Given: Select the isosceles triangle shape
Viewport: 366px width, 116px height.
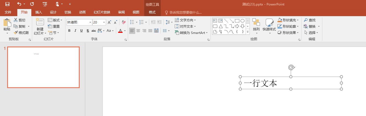Looking at the screenshot, I should point(221,26).
